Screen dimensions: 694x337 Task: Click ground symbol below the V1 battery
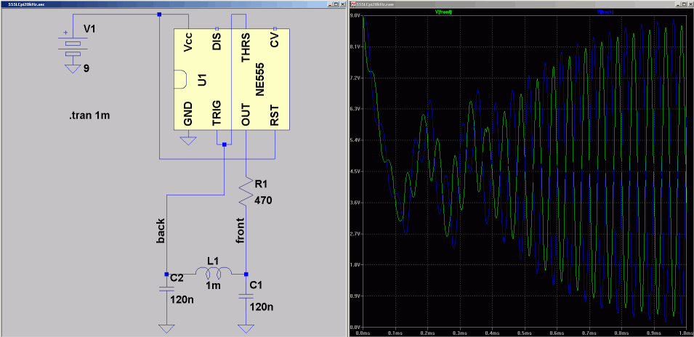pos(71,69)
